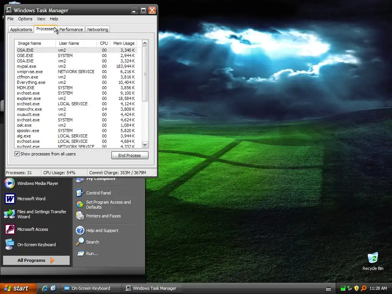This screenshot has height=294, width=392.
Task: Open Control Panel from Start menu
Action: 93,193
